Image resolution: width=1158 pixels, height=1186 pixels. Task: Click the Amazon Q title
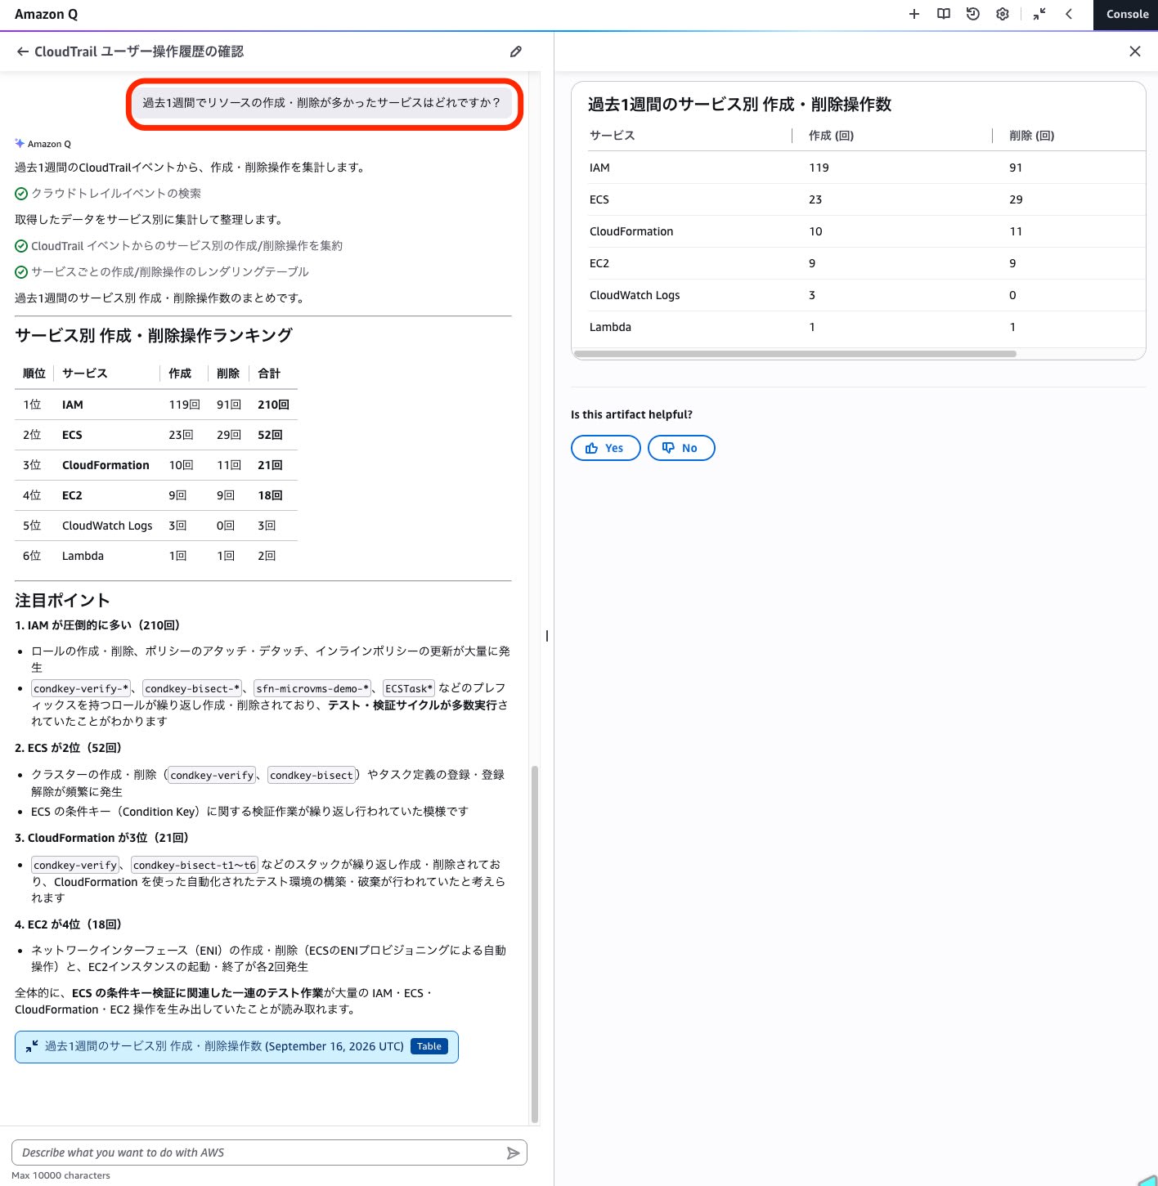click(x=47, y=14)
